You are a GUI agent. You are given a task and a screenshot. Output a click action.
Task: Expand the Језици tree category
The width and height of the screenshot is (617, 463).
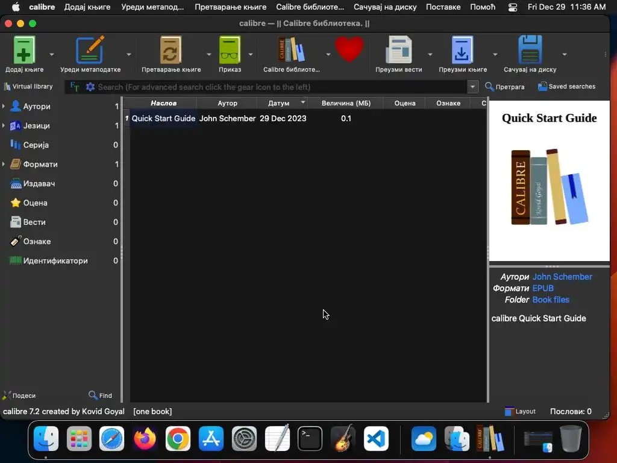click(x=4, y=125)
